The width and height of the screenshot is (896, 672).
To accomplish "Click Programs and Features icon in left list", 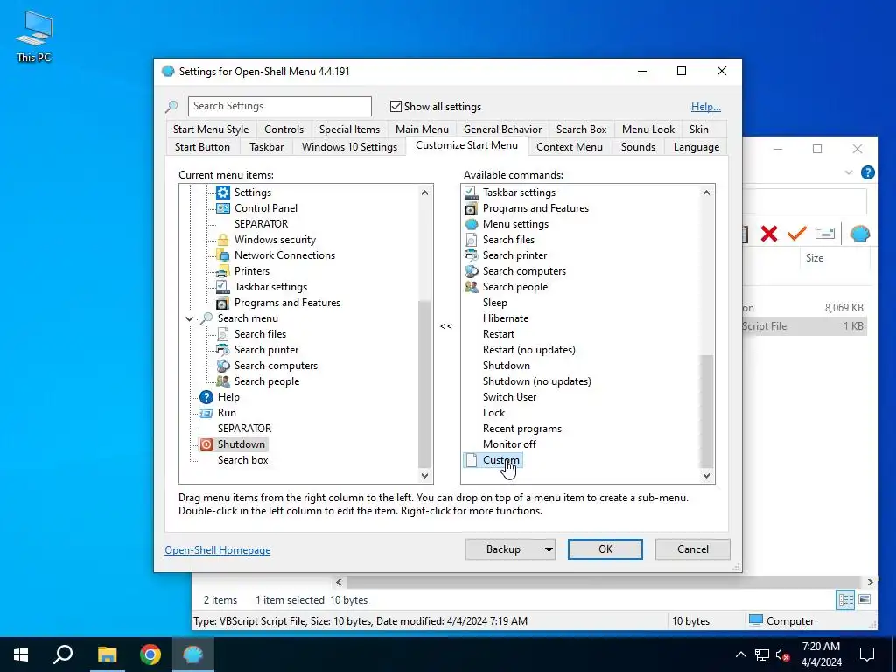I will point(223,303).
